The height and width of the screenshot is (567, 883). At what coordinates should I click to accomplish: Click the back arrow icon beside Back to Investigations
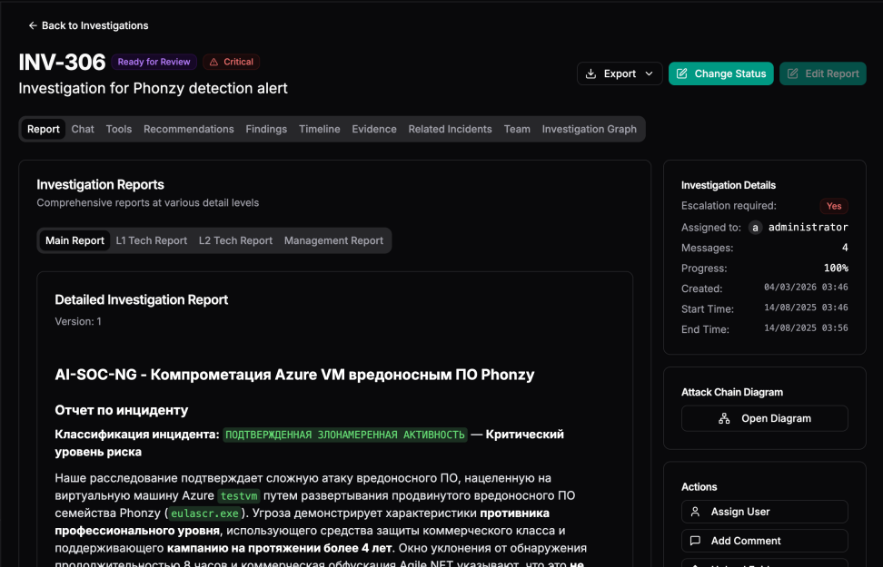click(33, 25)
